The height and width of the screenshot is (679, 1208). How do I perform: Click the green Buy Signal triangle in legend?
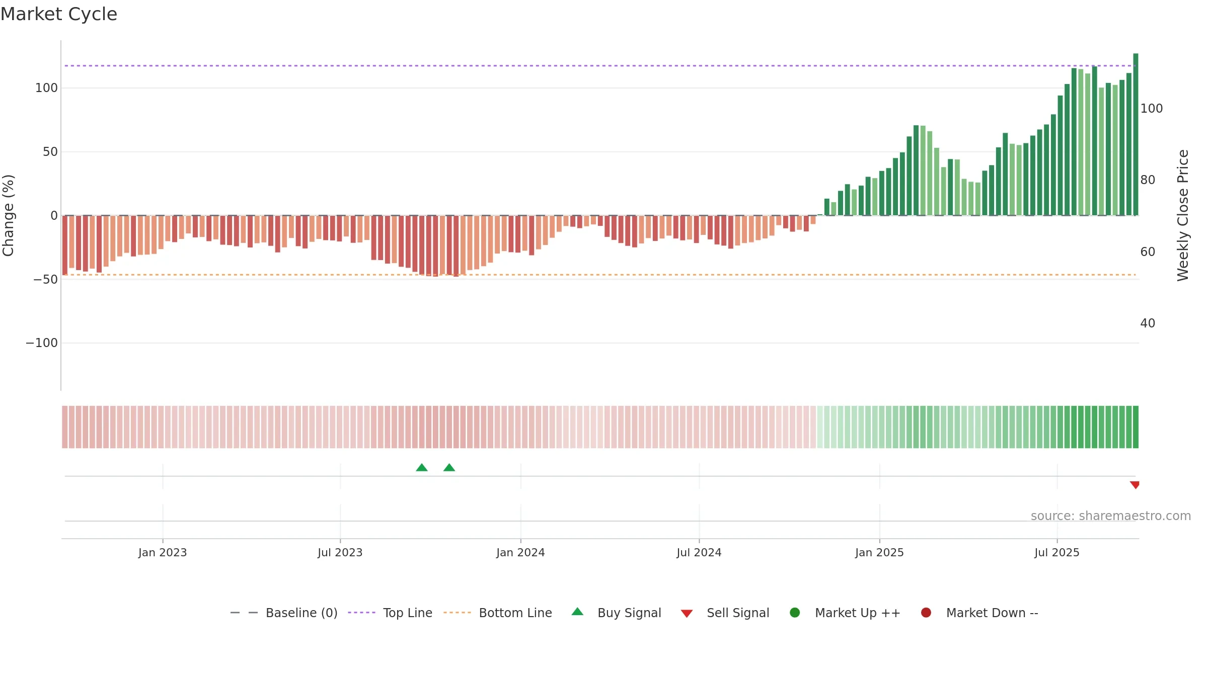pyautogui.click(x=577, y=612)
